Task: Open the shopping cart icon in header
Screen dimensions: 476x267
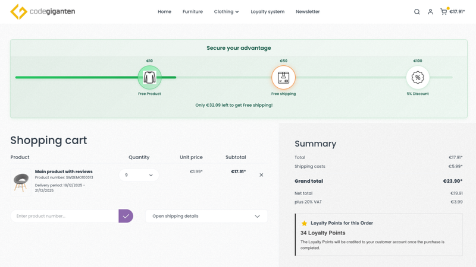Action: pos(443,12)
